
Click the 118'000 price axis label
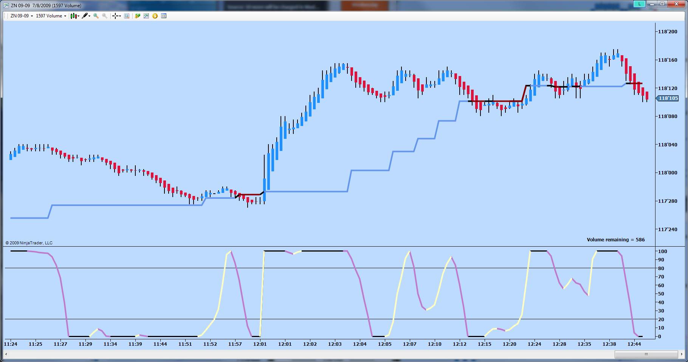(x=668, y=172)
